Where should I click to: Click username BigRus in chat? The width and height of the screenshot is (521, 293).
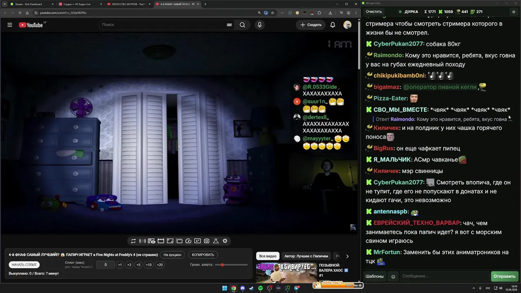tap(384, 149)
